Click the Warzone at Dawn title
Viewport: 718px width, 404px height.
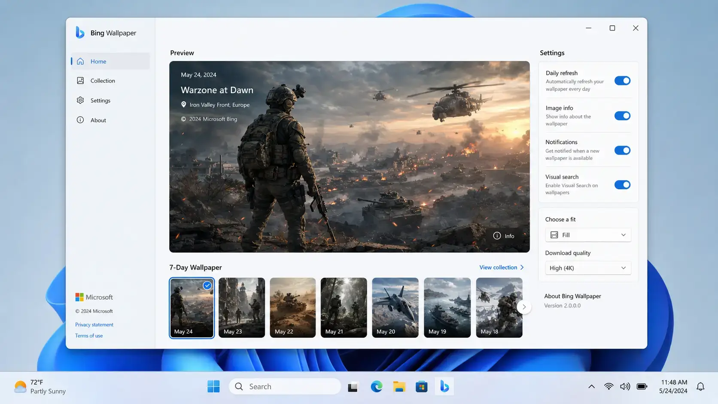click(217, 90)
